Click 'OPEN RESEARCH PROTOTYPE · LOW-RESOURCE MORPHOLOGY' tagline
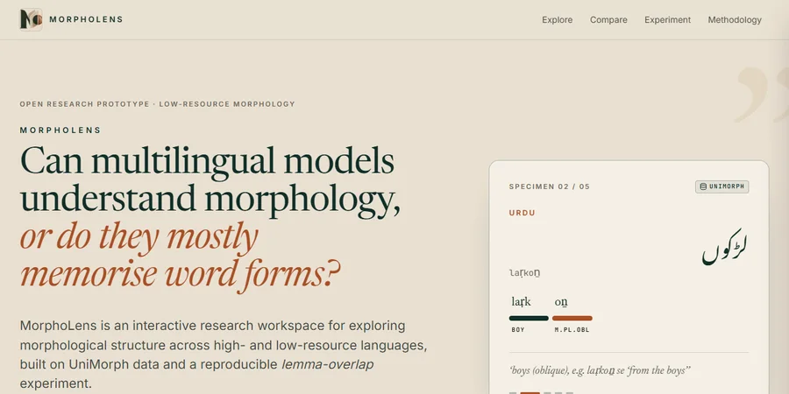 pos(157,104)
